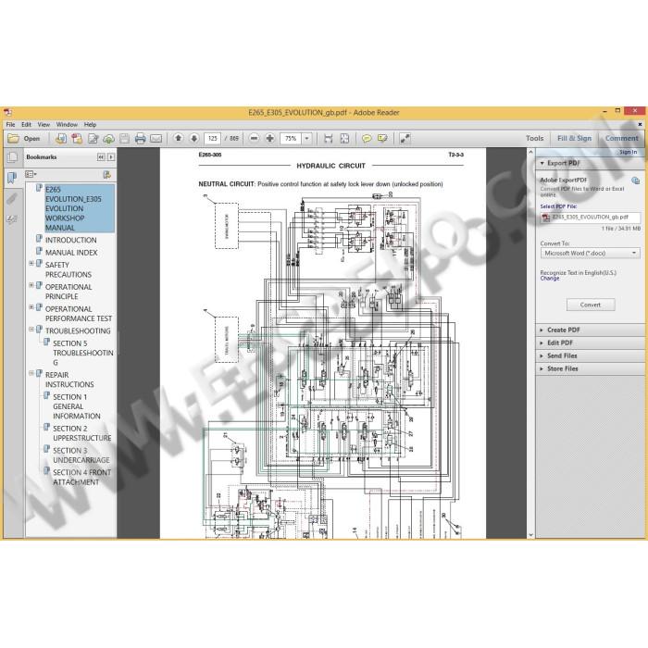Click the Save file floppy icon
The height and width of the screenshot is (648, 648).
[124, 139]
